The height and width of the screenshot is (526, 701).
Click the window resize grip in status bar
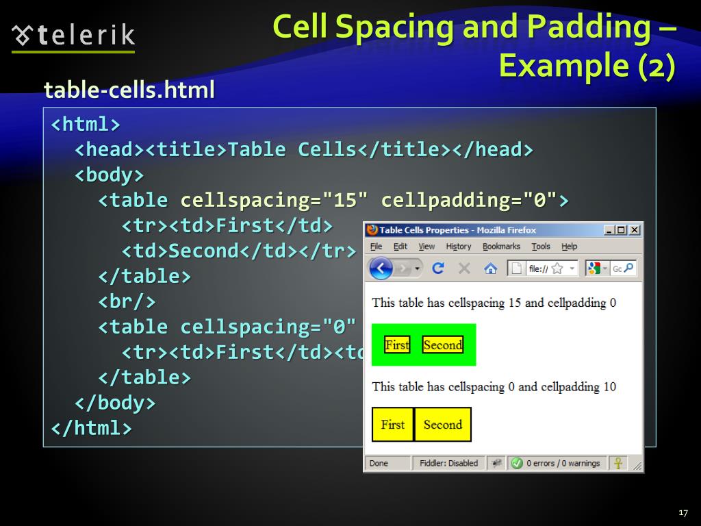tap(637, 465)
